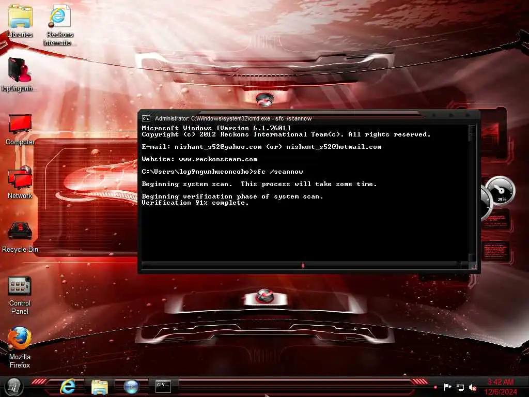Click 'Beginning system scan.' line in cmd
Screen dimensions: 529x397
[259, 184]
